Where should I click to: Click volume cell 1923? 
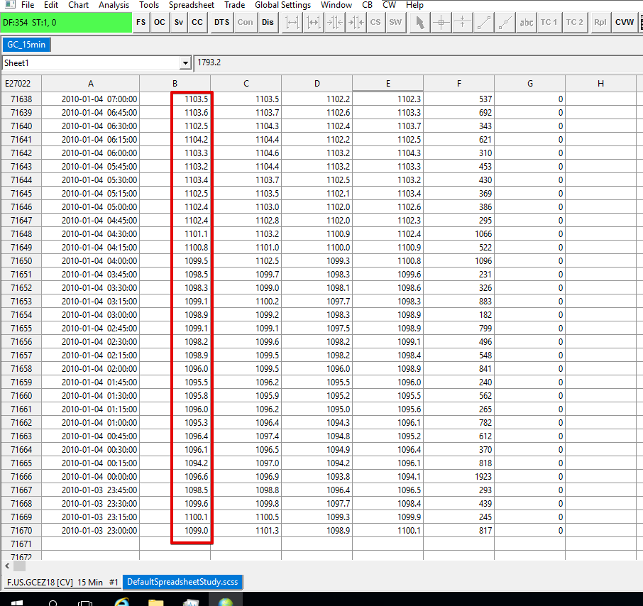pos(459,477)
